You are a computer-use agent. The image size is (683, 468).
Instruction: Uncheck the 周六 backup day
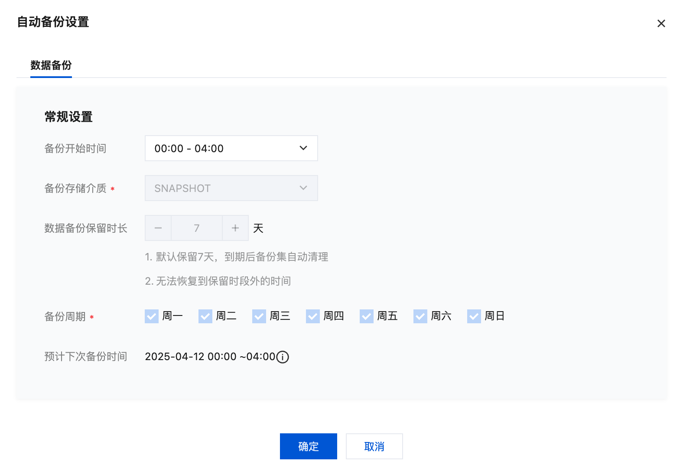420,316
